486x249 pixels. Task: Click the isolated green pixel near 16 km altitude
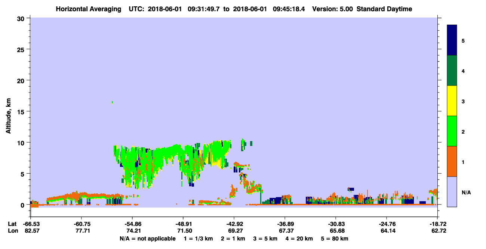[x=112, y=102]
